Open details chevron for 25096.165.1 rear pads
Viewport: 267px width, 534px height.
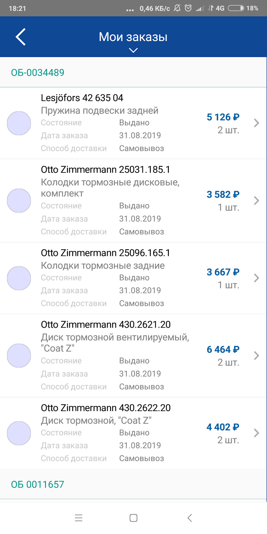[x=256, y=278]
